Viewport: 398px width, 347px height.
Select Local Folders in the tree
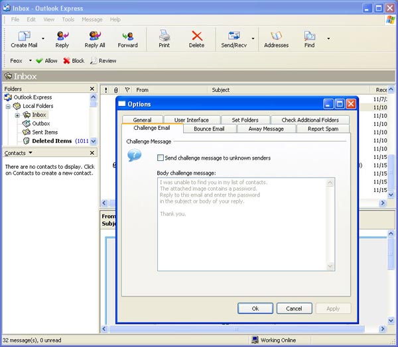point(33,106)
